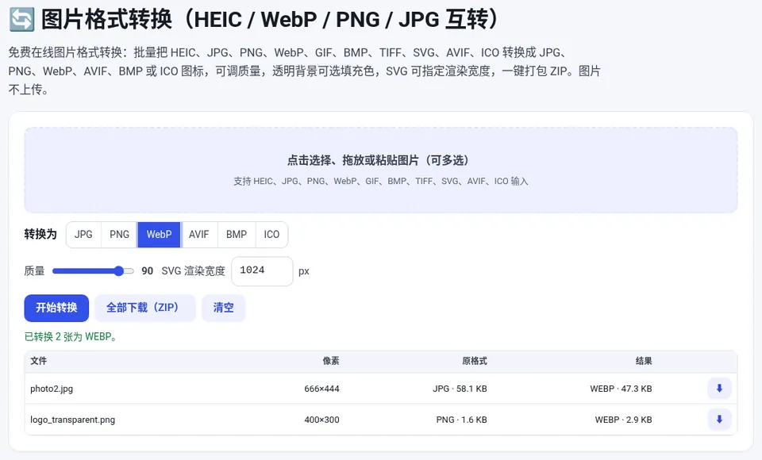Click the image conversion logo icon in the title

(x=22, y=20)
